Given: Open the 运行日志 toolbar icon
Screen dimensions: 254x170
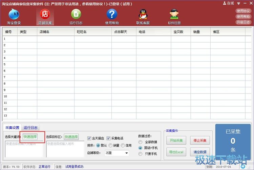Looking at the screenshot, I should click(x=76, y=17).
